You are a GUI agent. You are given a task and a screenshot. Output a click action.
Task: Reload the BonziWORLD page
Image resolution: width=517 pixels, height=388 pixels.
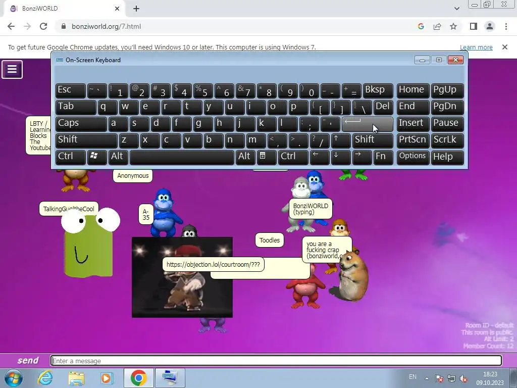43,26
